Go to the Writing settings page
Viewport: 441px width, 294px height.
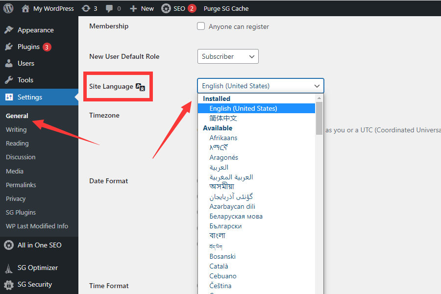point(16,130)
